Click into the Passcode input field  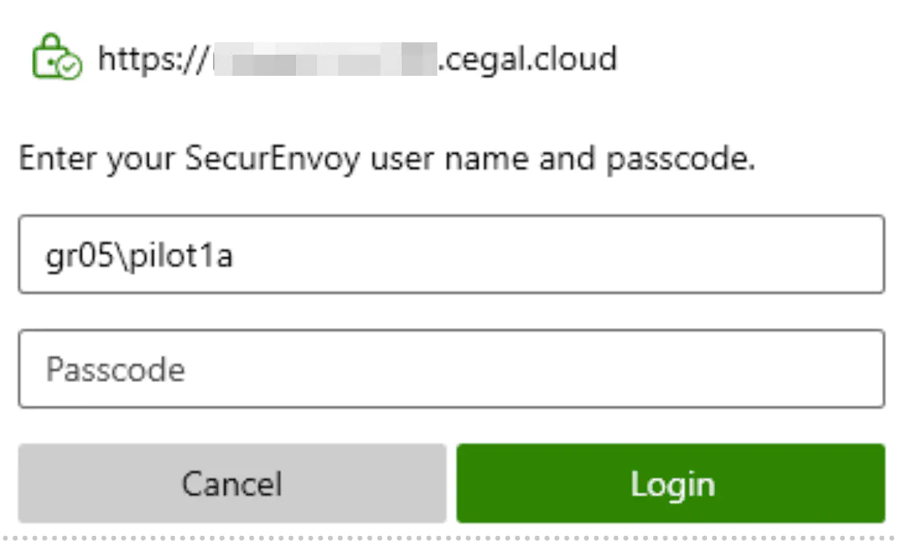[450, 369]
